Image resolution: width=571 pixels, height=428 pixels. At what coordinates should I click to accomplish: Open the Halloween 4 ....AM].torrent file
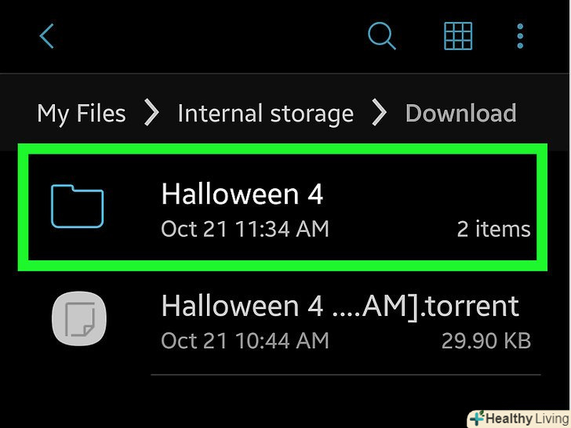point(340,306)
